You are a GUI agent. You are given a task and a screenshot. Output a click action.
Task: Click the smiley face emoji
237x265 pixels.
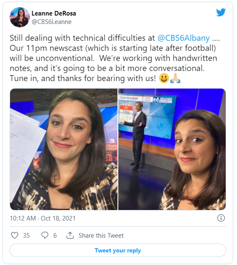point(164,78)
